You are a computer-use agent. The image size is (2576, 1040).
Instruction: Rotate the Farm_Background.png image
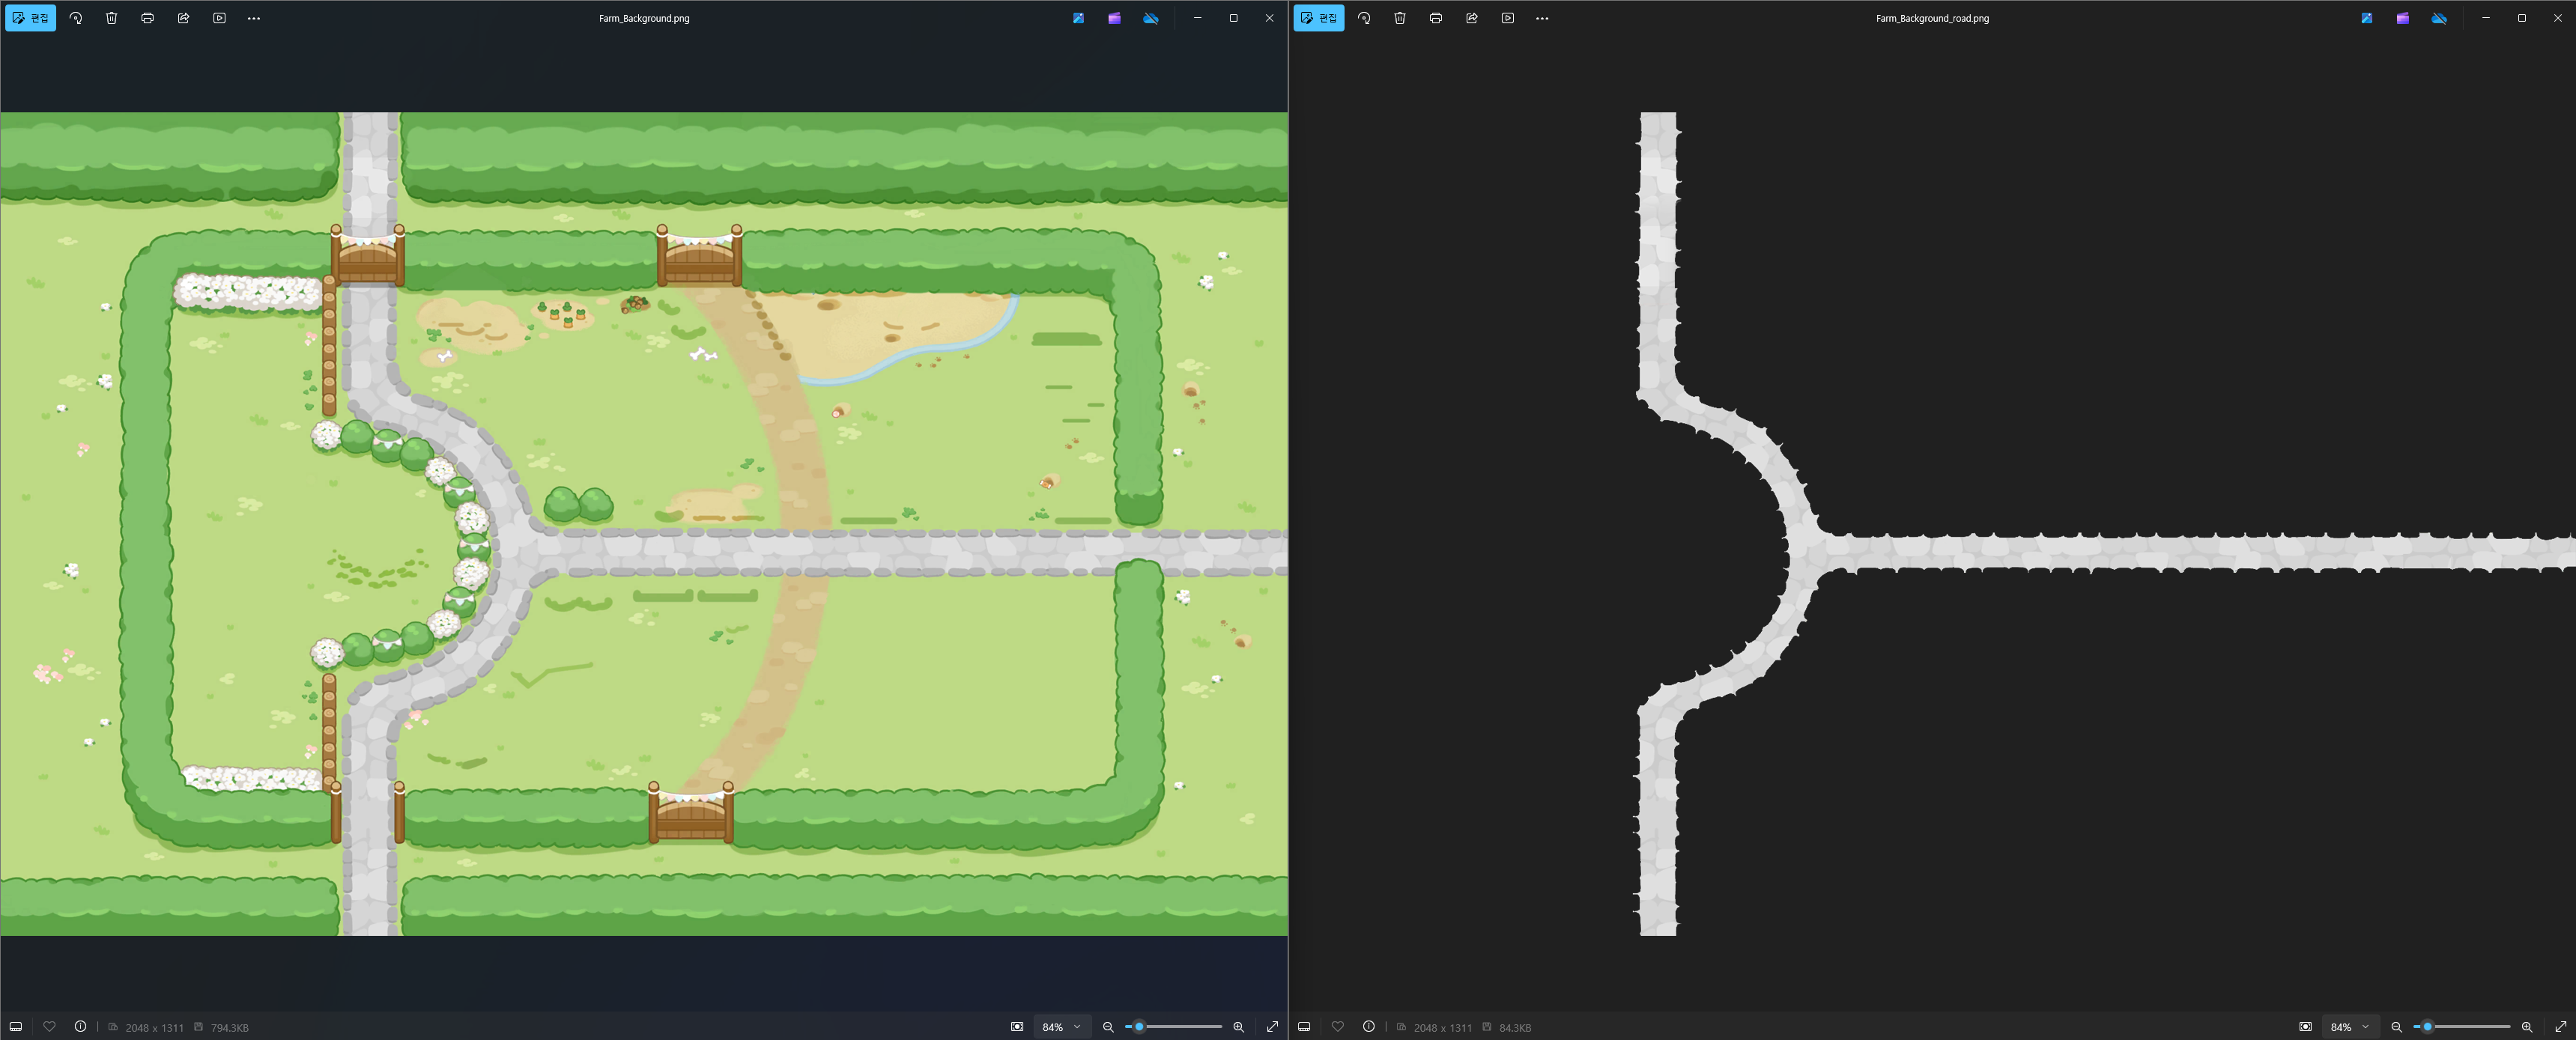(x=76, y=18)
